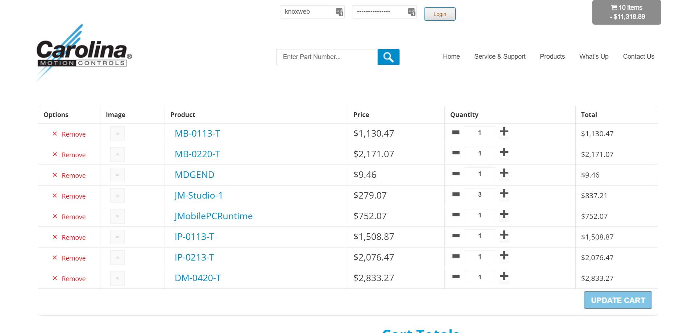
Task: Increase quantity for IP-0113-T
Action: [504, 235]
